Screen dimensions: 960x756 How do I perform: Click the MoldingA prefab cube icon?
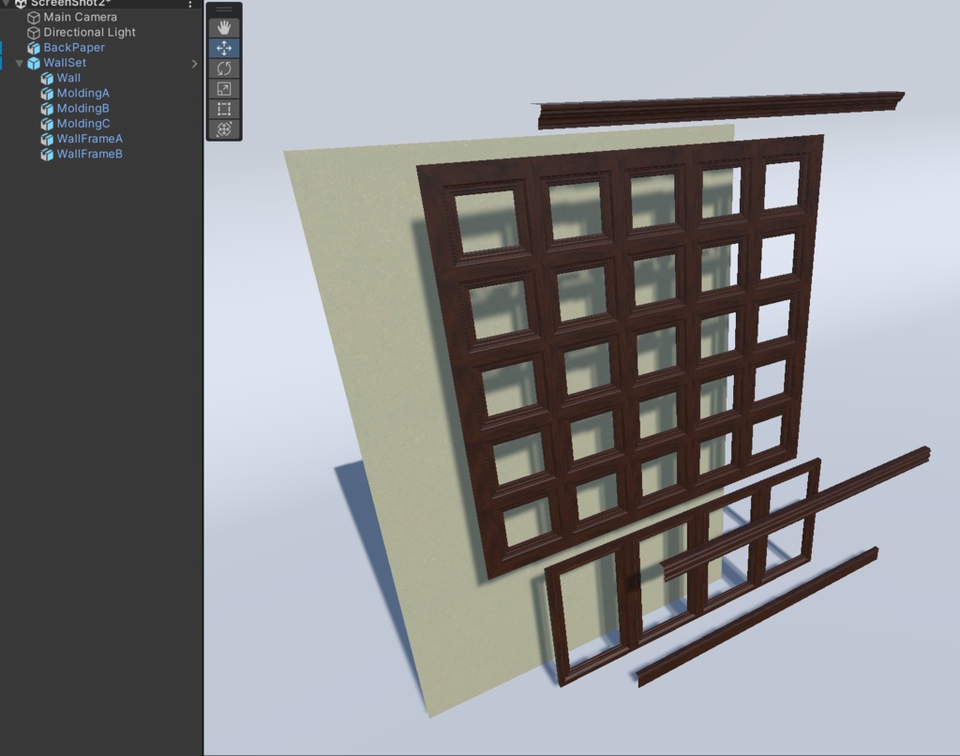47,94
